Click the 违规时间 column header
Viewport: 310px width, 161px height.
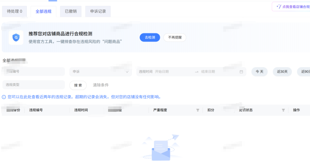click(x=81, y=110)
